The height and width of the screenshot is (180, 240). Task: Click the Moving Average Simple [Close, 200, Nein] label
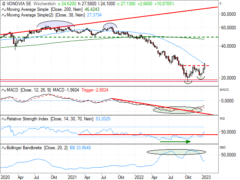point(45,9)
